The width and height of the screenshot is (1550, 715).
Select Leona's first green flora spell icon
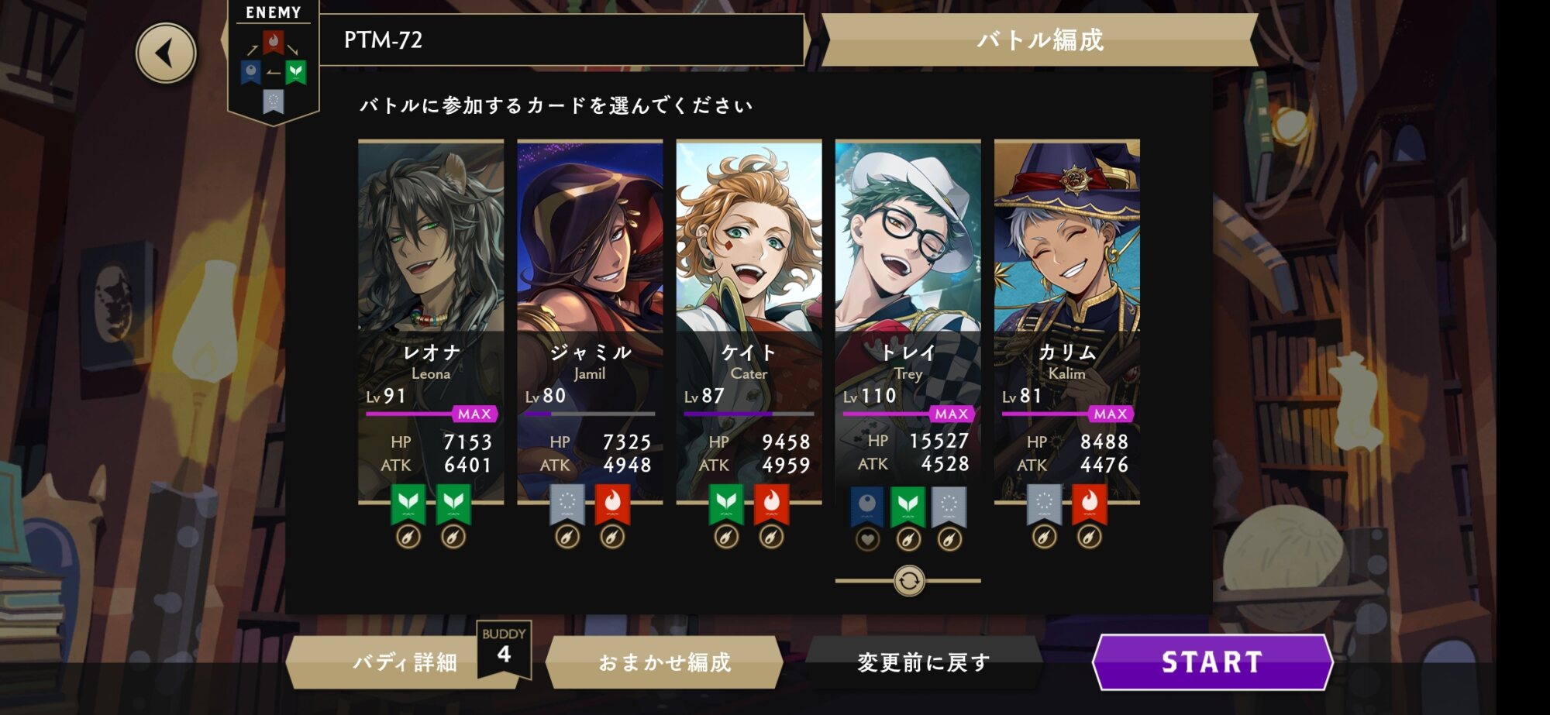(x=408, y=504)
